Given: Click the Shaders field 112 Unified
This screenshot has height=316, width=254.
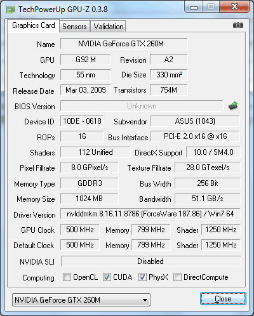Looking at the screenshot, I should 95,152.
